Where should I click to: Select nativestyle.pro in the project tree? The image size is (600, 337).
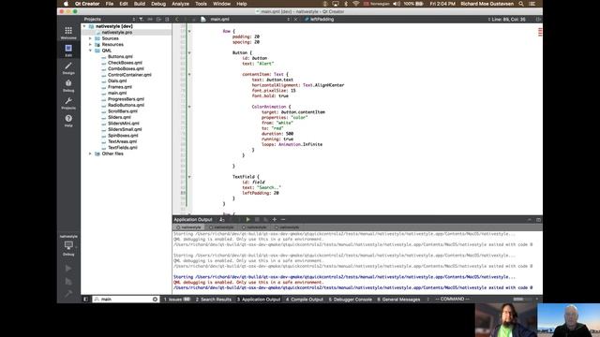[x=116, y=33]
